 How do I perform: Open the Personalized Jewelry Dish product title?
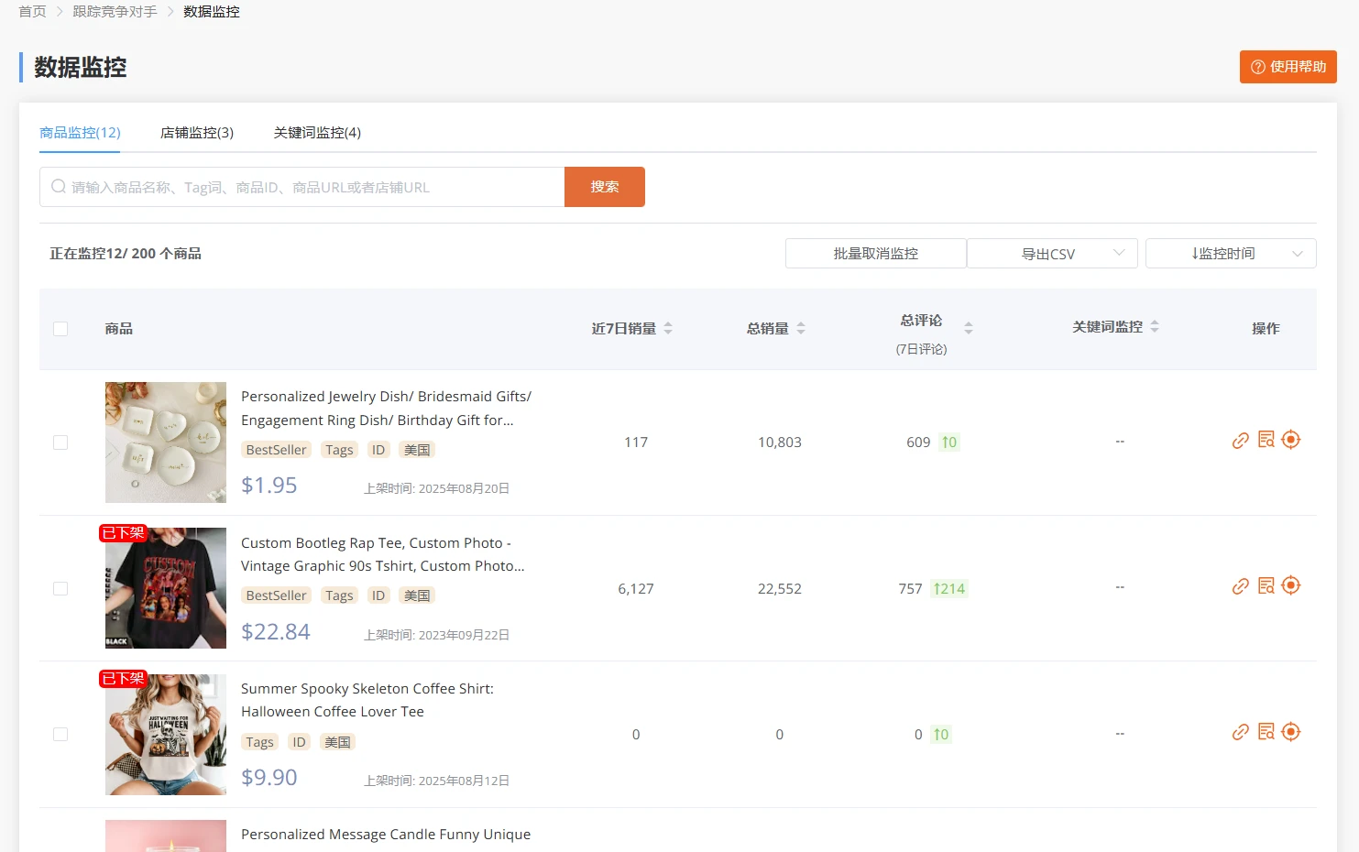(386, 409)
